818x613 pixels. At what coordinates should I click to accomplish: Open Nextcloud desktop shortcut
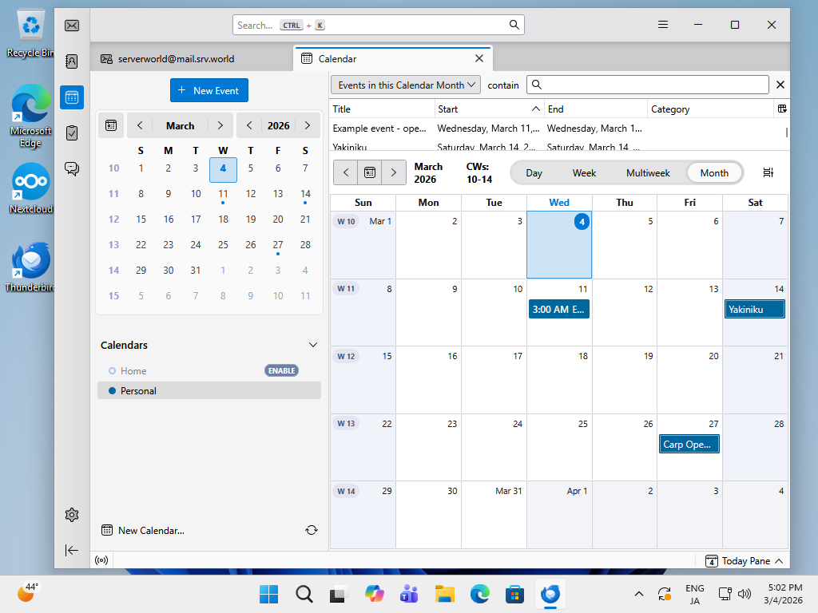[x=31, y=188]
